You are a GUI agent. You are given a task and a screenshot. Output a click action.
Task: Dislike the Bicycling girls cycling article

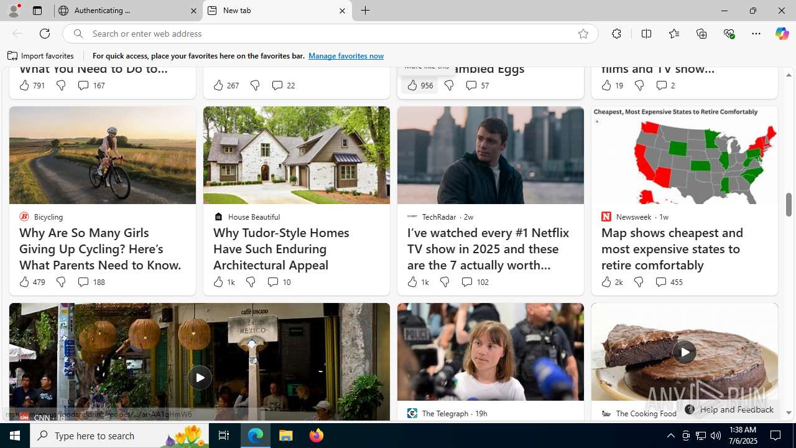[61, 282]
